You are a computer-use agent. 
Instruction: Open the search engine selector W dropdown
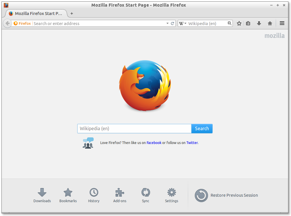pyautogui.click(x=183, y=23)
